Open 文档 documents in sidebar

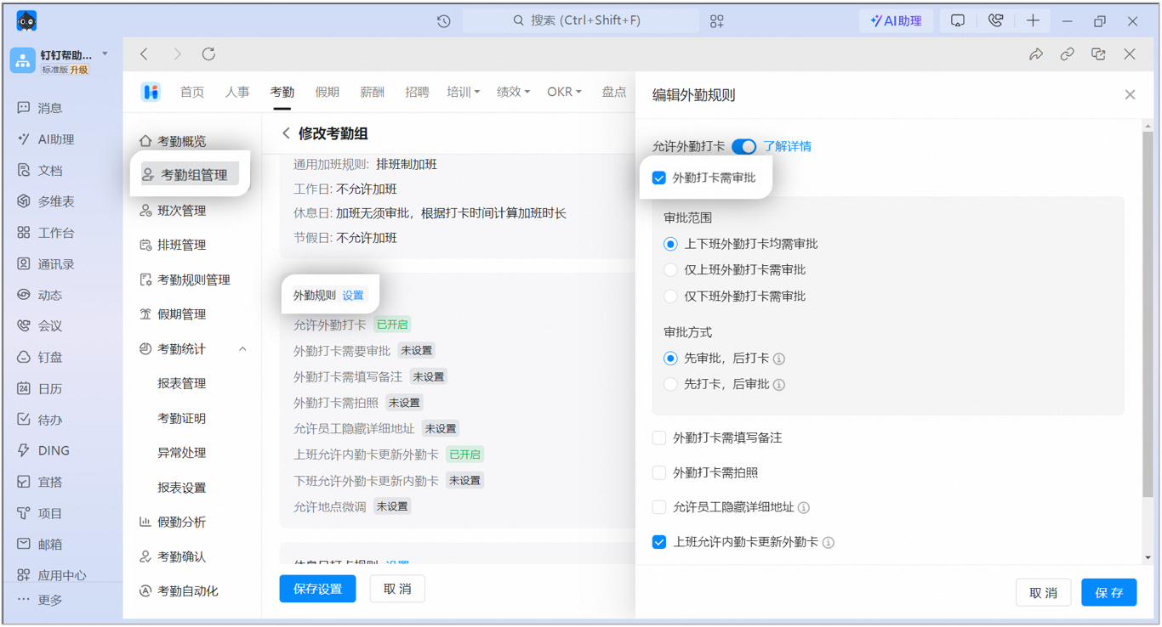pos(24,170)
